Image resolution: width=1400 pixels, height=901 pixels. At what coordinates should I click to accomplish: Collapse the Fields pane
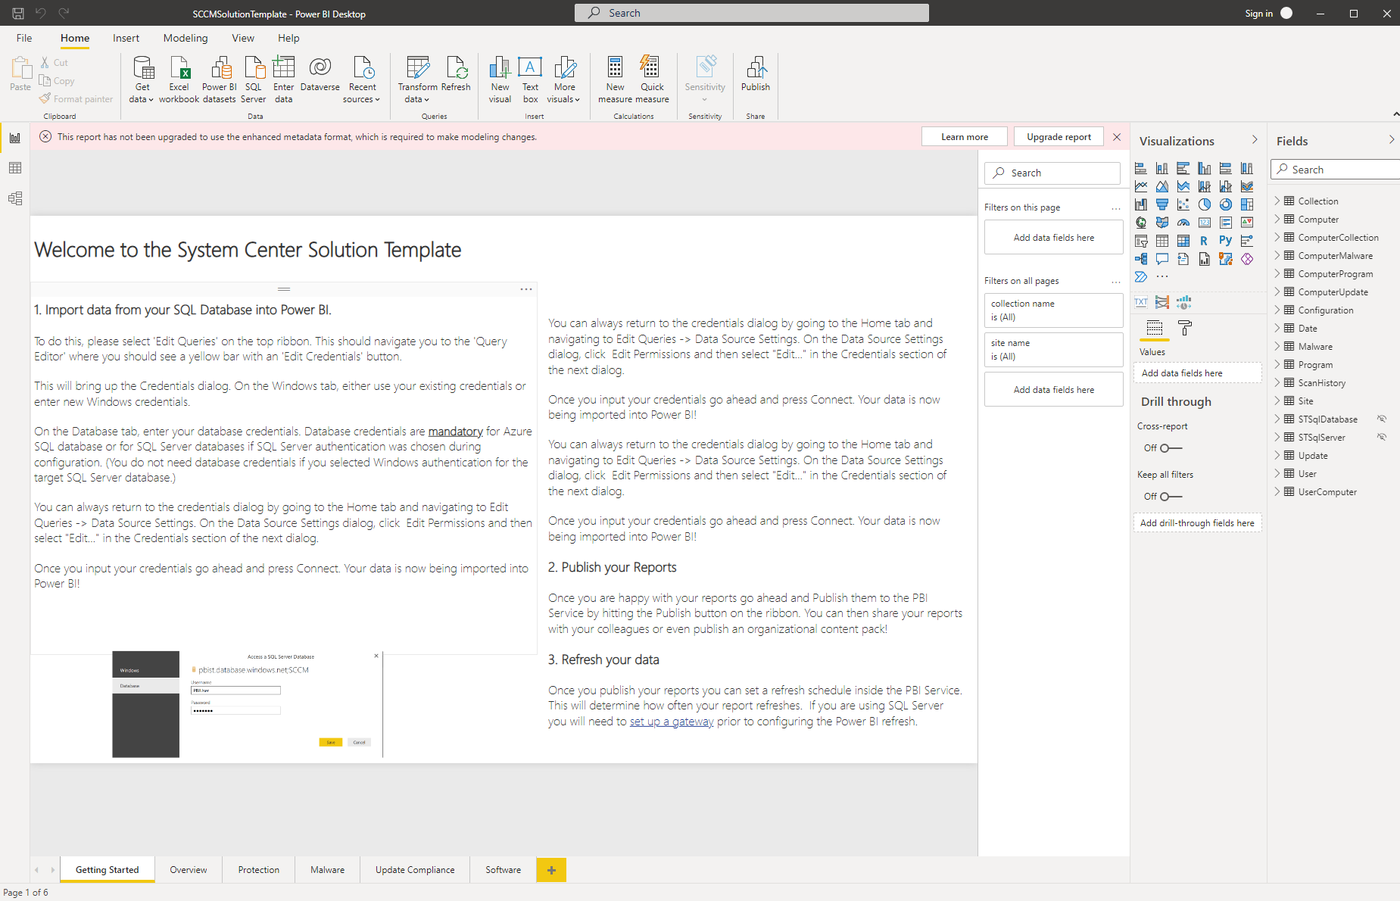(1391, 140)
